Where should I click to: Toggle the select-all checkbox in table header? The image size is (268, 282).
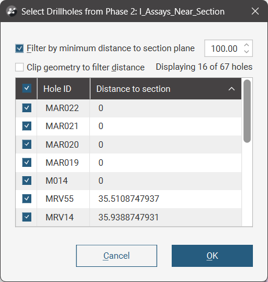[x=27, y=88]
